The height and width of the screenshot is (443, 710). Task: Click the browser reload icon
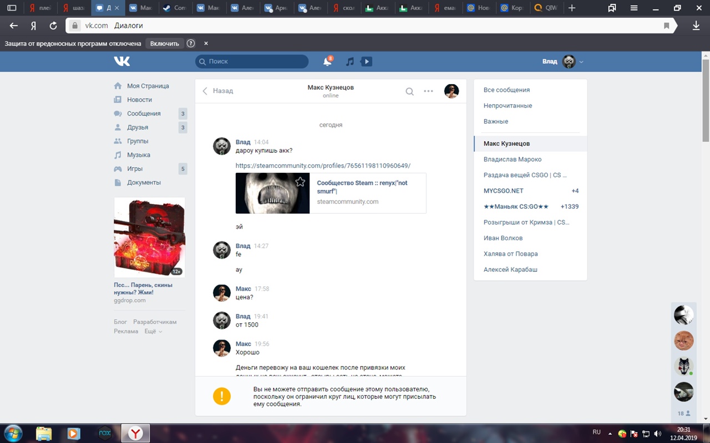point(53,25)
